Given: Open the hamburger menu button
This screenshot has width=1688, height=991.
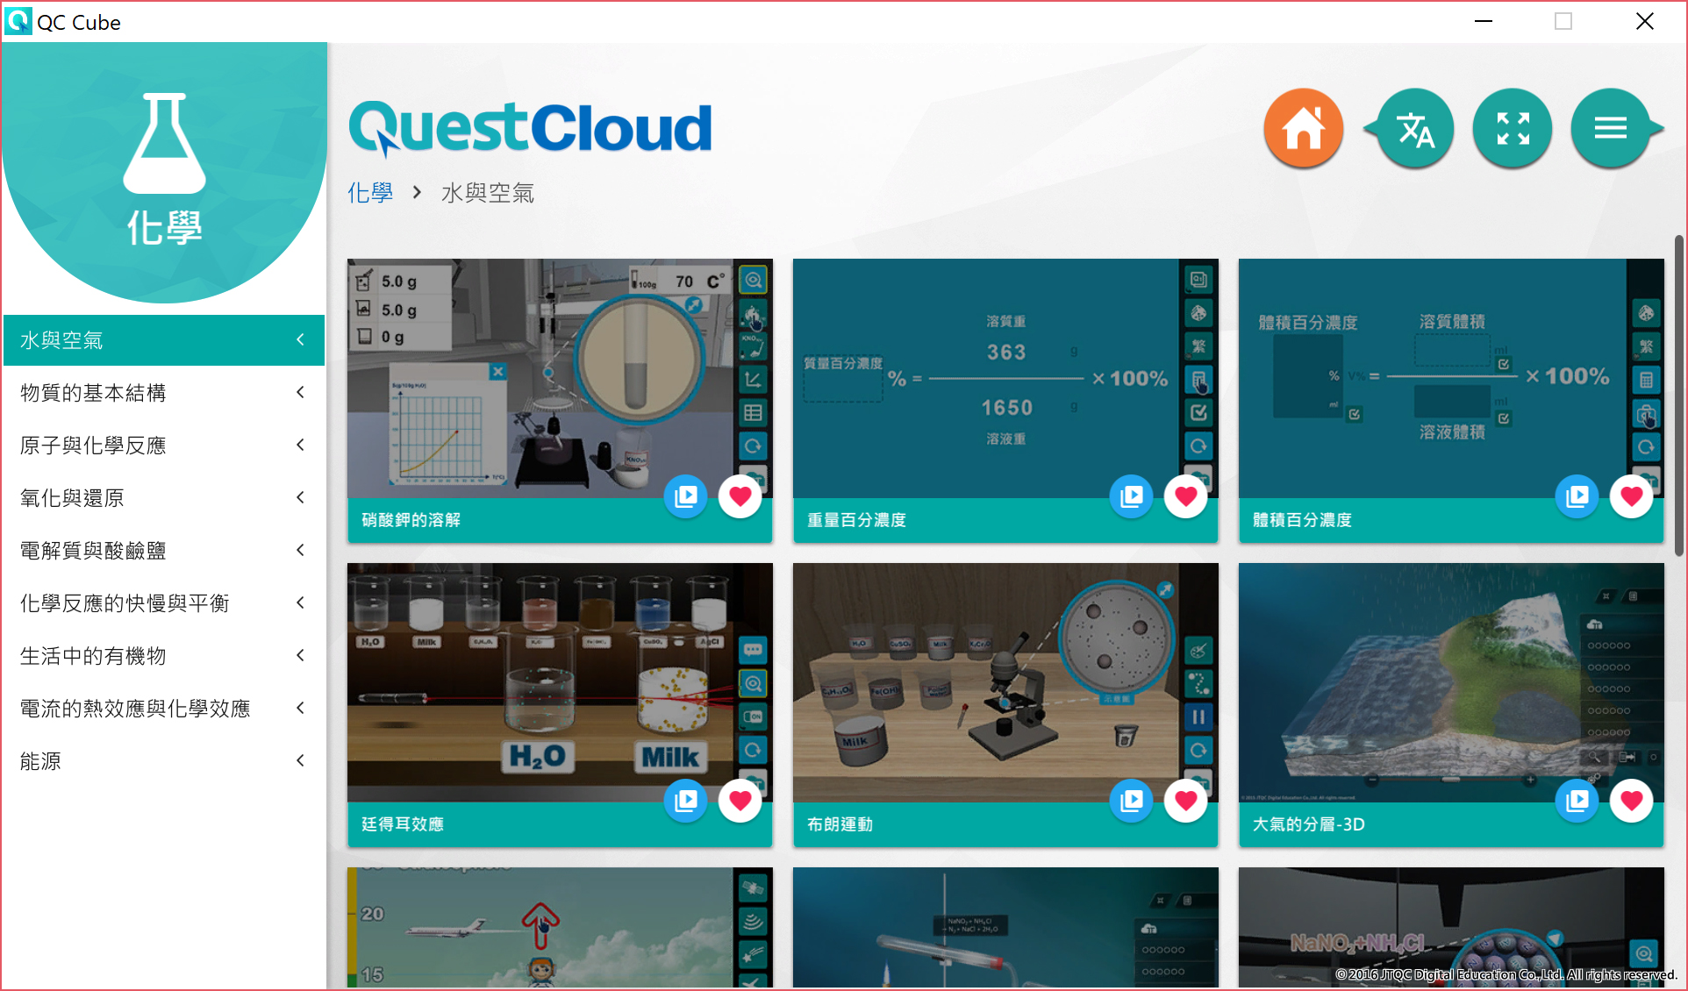Looking at the screenshot, I should [x=1613, y=129].
